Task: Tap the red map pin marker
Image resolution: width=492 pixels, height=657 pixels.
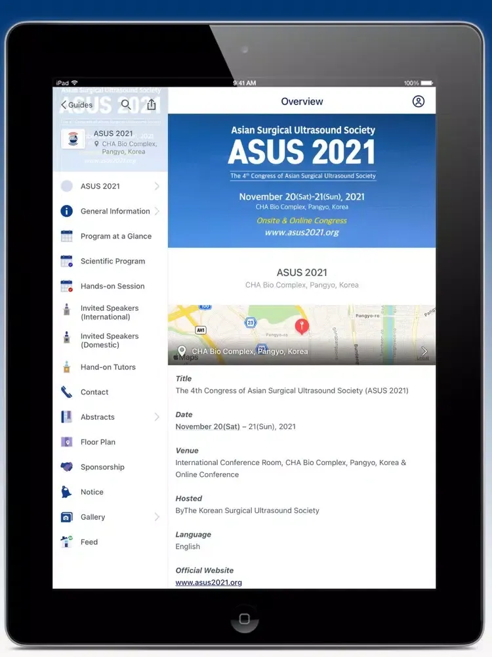Action: (302, 326)
